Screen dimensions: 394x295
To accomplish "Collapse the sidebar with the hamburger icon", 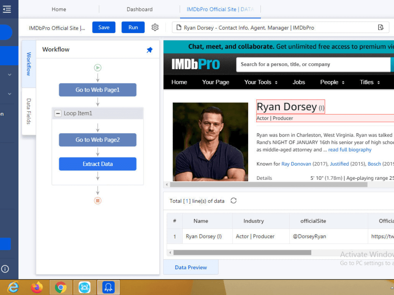I will point(7,9).
